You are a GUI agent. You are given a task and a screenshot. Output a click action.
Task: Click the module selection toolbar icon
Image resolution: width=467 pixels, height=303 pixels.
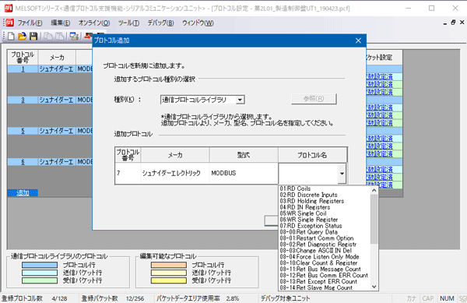point(74,37)
